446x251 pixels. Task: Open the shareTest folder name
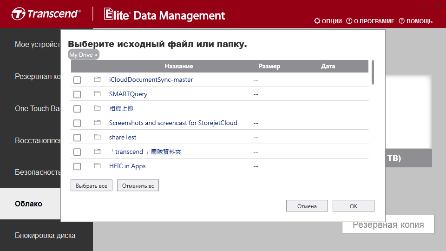click(123, 137)
